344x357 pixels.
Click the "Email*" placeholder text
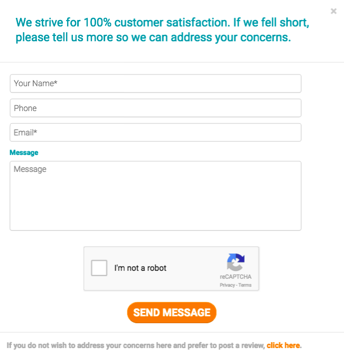(x=25, y=132)
